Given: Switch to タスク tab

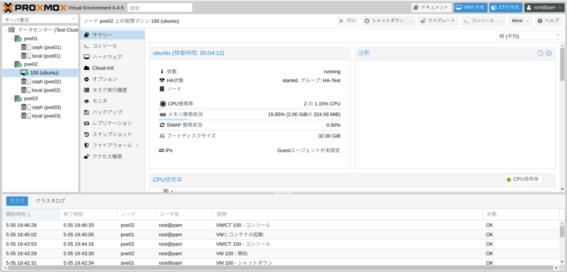Looking at the screenshot, I should (17, 201).
